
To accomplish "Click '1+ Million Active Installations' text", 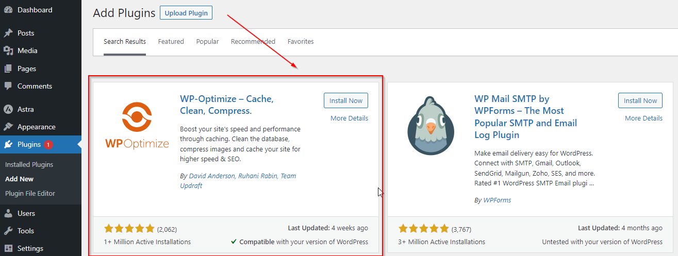I will point(147,242).
